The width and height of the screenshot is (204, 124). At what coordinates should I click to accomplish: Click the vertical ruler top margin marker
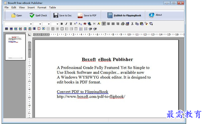click(30, 49)
